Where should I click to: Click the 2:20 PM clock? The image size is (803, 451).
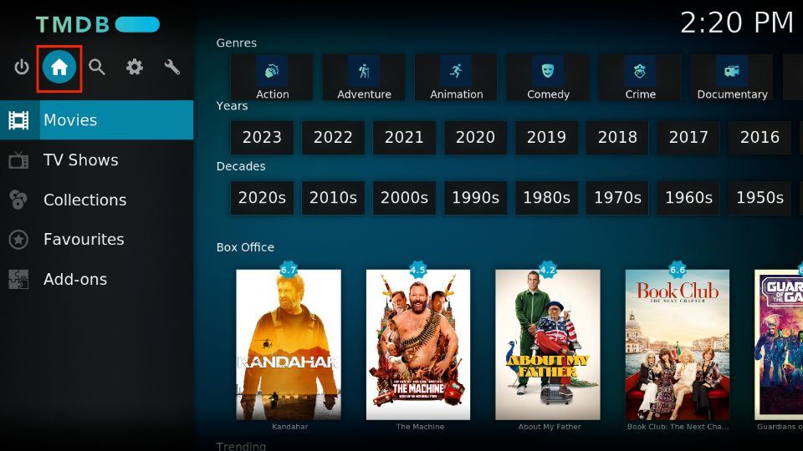tap(737, 23)
